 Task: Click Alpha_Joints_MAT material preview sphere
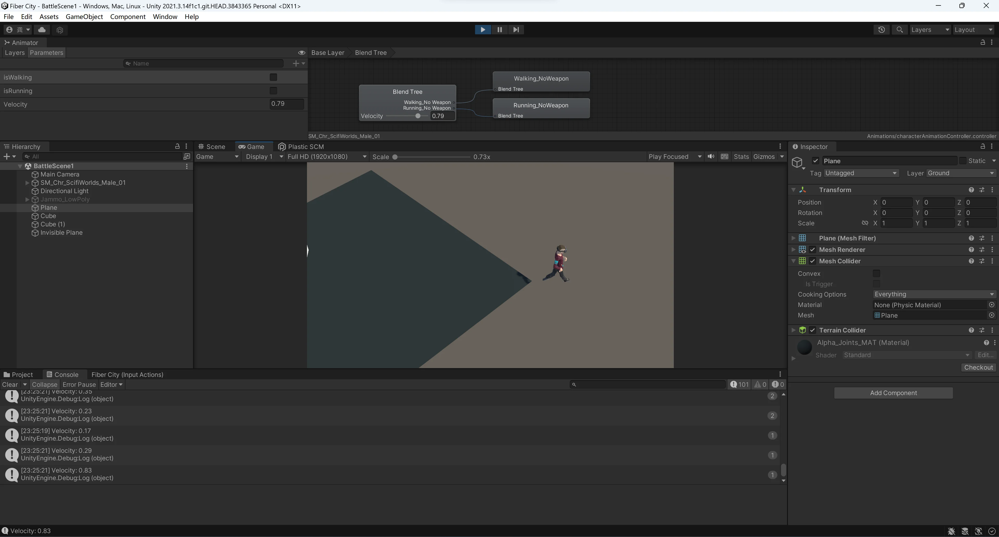(805, 347)
